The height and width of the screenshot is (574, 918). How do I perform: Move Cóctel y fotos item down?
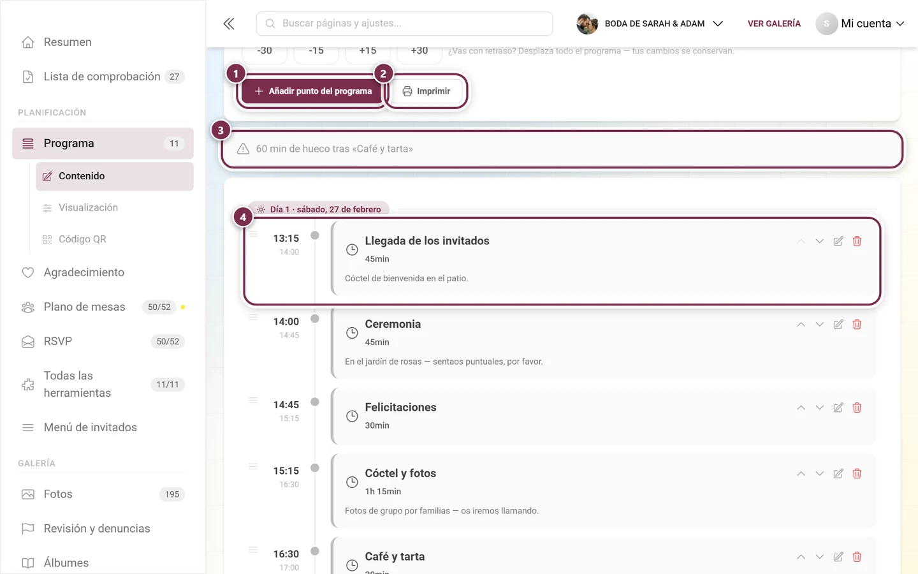coord(820,474)
